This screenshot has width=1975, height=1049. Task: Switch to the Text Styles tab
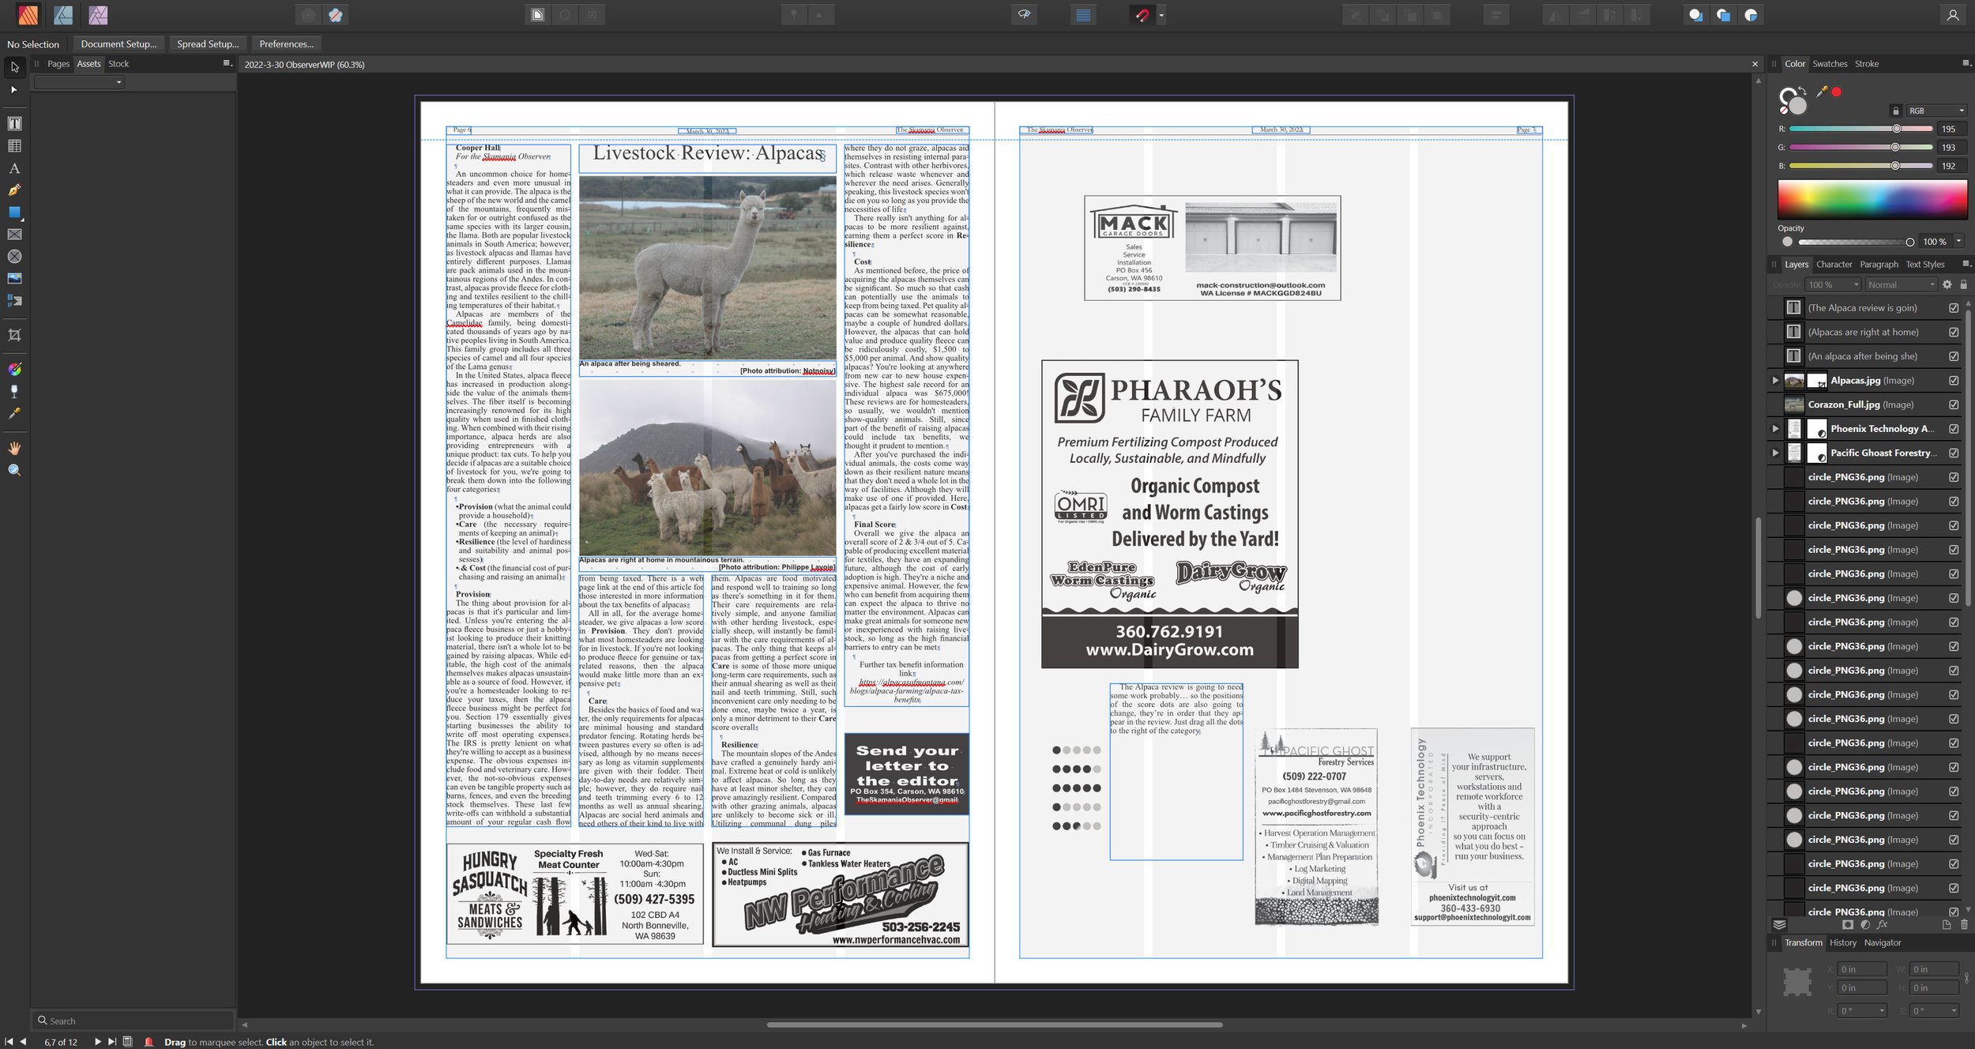1924,265
